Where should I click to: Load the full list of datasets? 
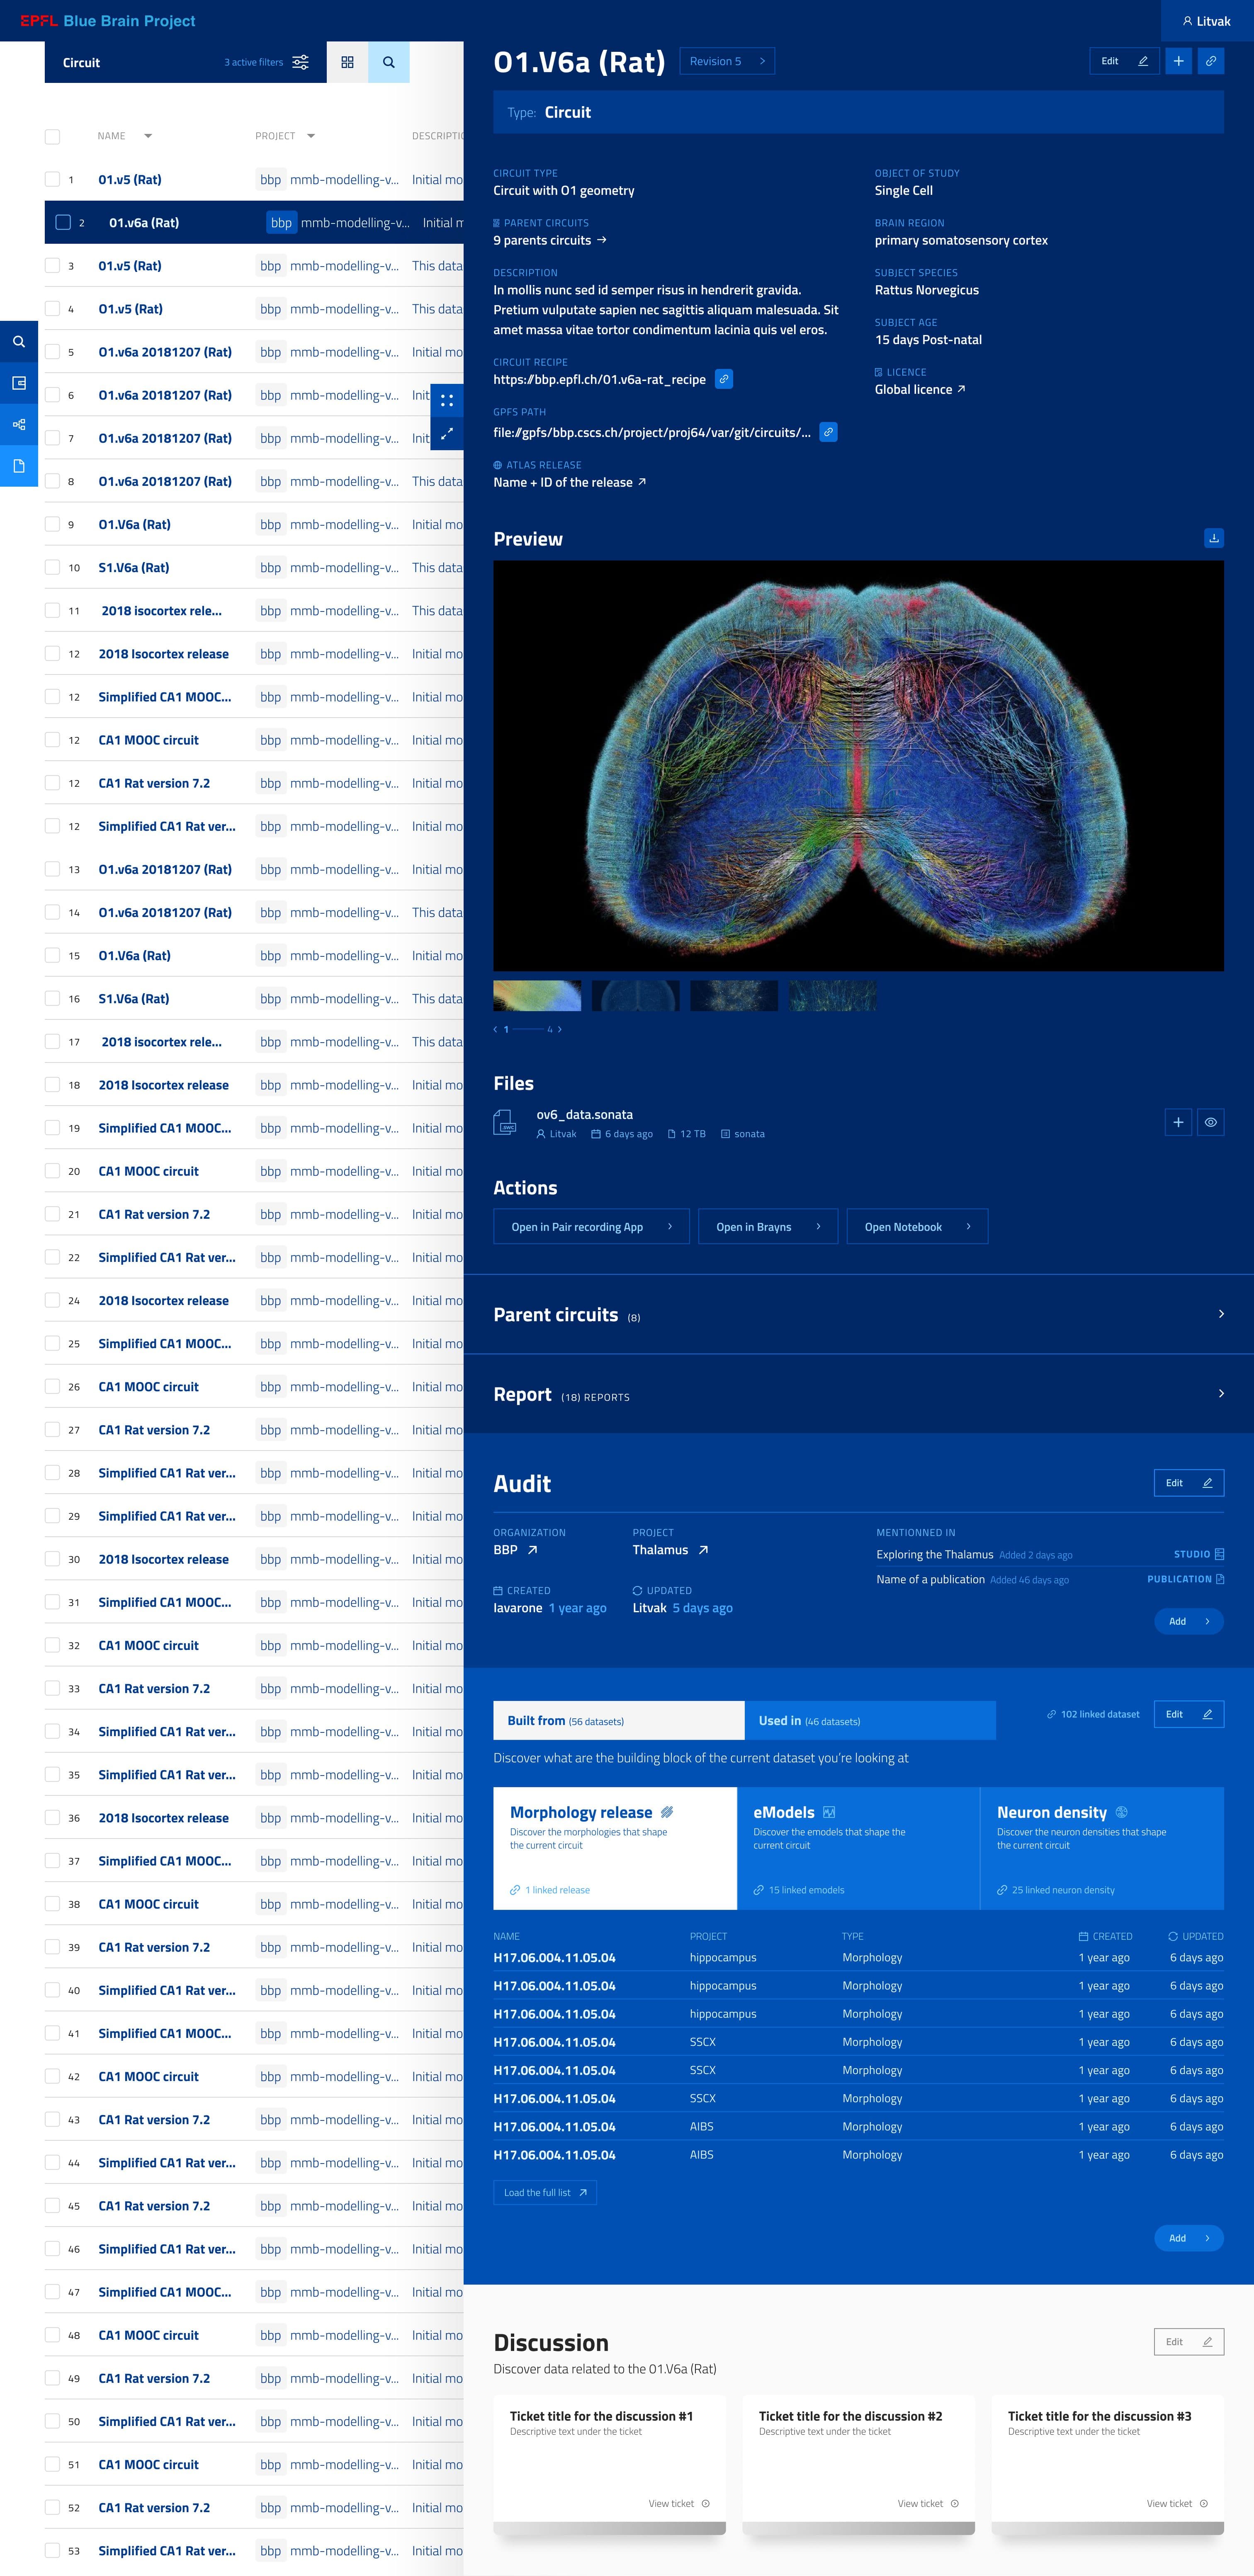pos(545,2192)
